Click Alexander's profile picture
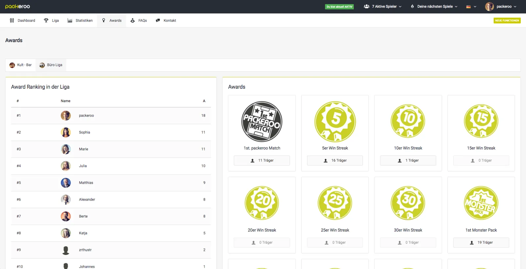Screen dimensions: 526x269 (66, 200)
